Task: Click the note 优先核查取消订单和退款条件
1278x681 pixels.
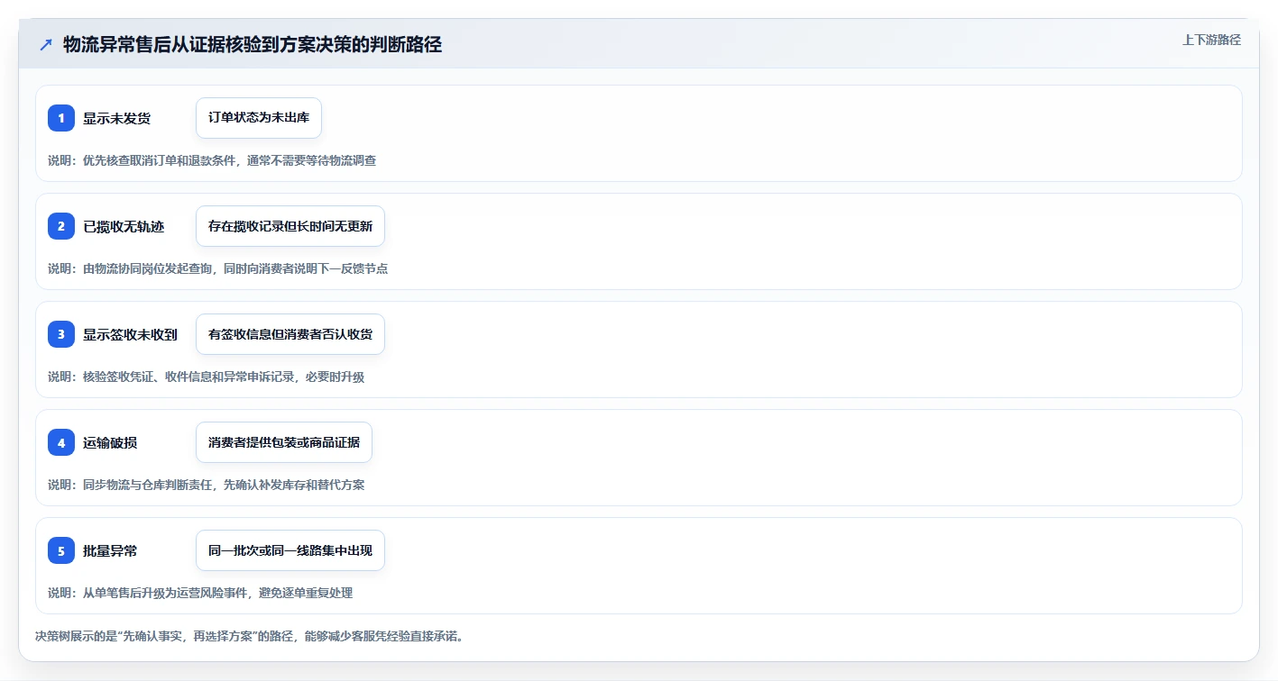Action: tap(212, 160)
